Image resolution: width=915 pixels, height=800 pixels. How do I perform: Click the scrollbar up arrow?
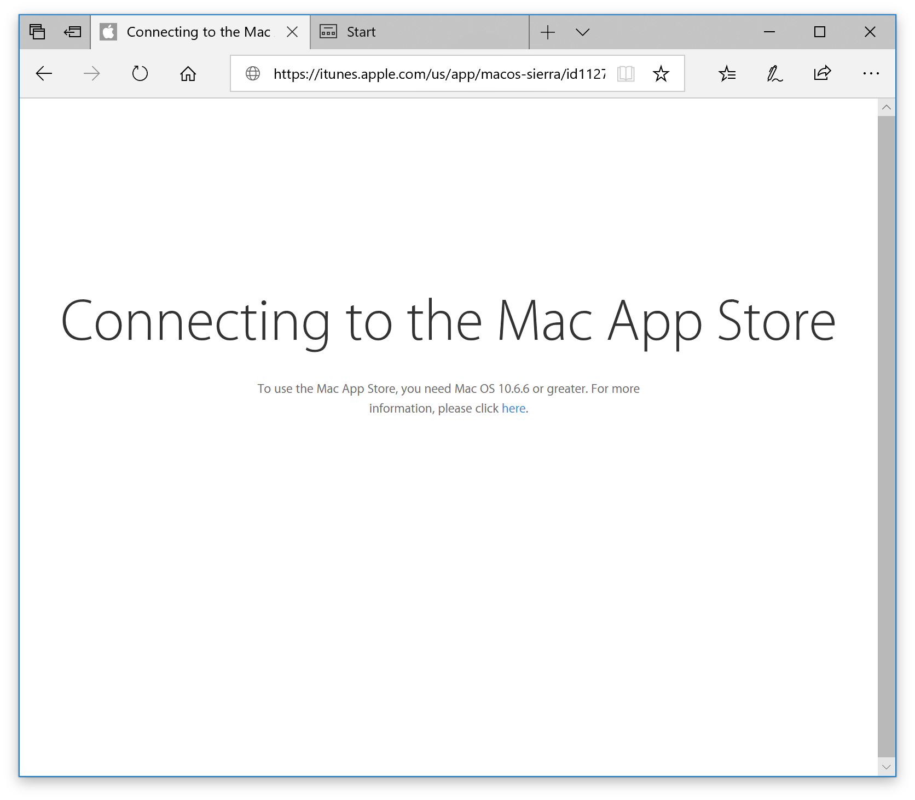pos(887,107)
